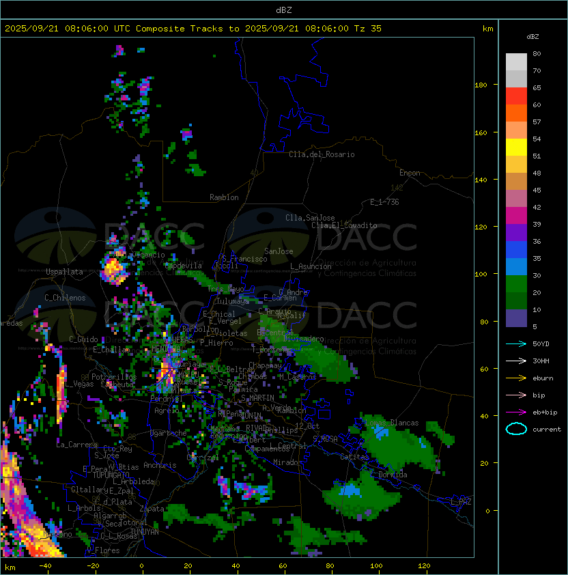Click the 'Clla.del_Rosario' map label

pyautogui.click(x=322, y=154)
